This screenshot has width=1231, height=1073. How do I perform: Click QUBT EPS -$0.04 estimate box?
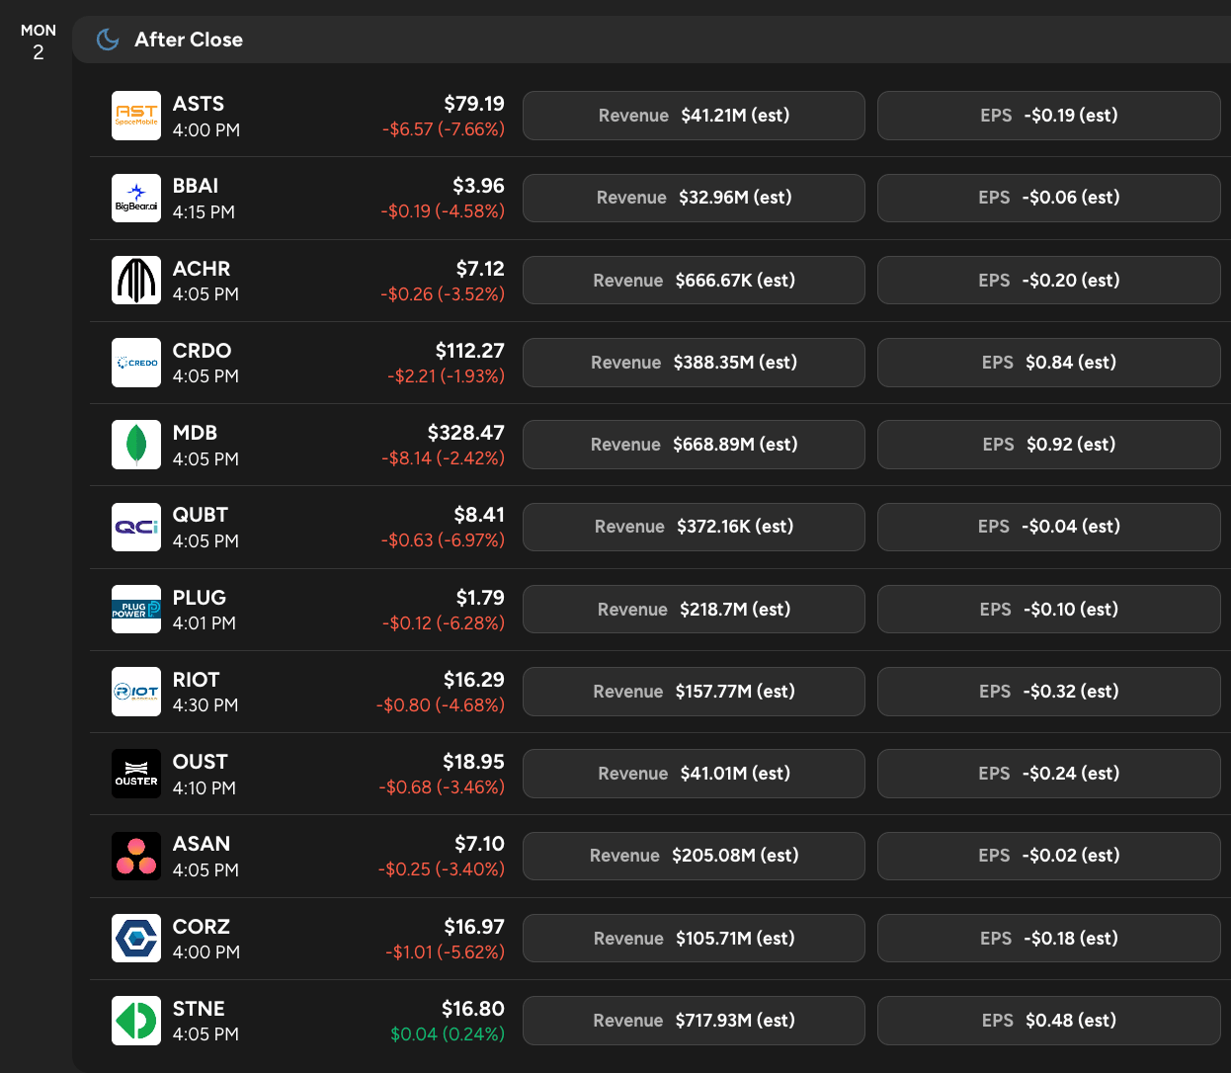pos(1049,527)
